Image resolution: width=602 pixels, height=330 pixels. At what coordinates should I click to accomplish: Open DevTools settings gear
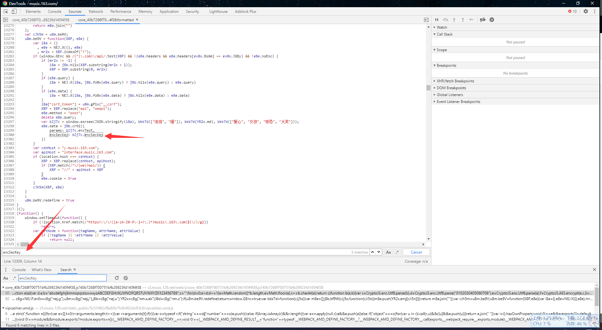click(586, 11)
